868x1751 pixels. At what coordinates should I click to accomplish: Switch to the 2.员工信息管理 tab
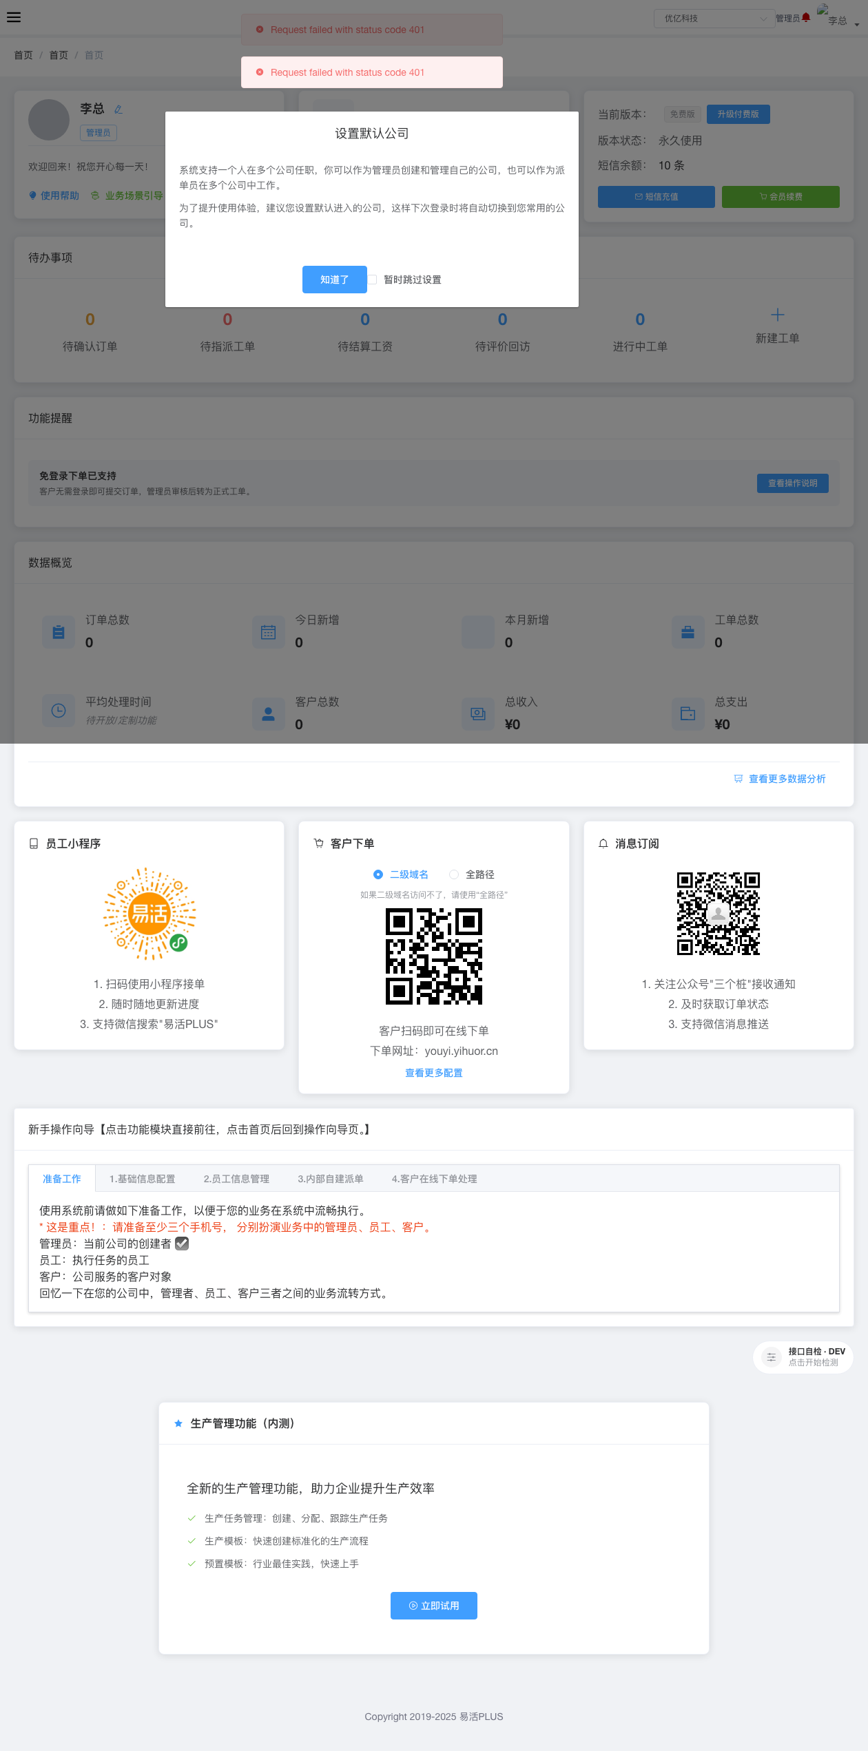coord(236,1179)
